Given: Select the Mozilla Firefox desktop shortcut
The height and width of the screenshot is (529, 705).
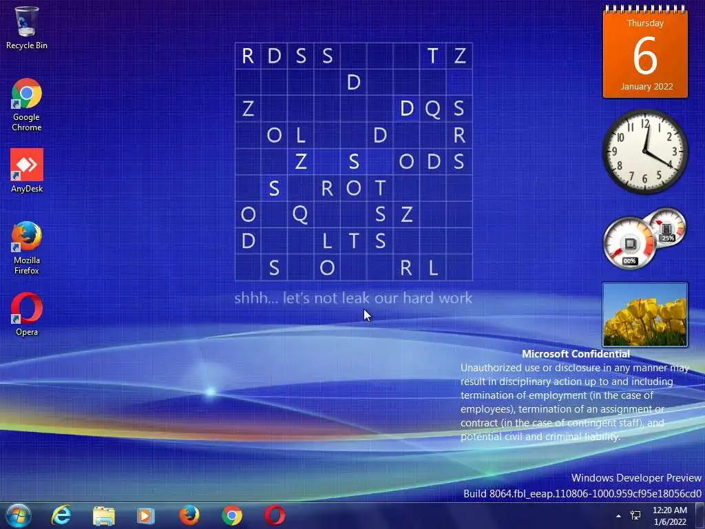Looking at the screenshot, I should point(27,247).
